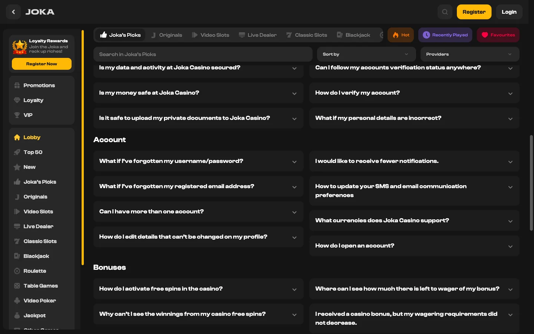Click the Live Dealer icon in sidebar
Screen dimensions: 534x334
click(x=17, y=226)
